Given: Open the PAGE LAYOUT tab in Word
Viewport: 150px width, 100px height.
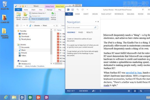Looking at the screenshot, I should pos(106,14).
